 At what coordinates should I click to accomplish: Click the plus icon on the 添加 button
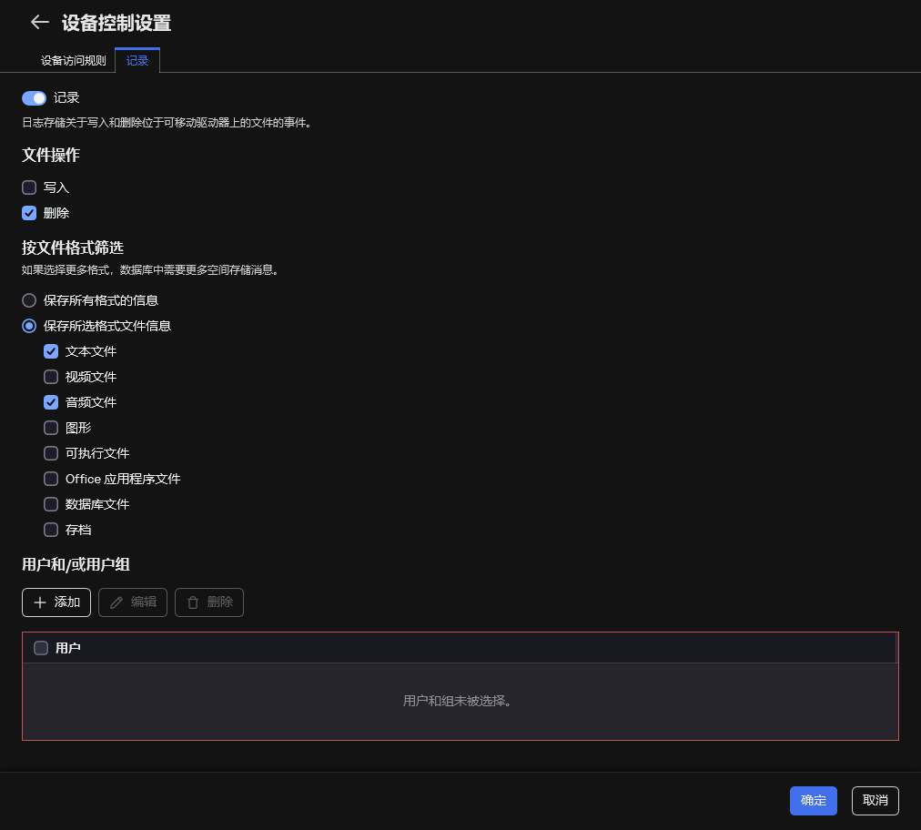[40, 602]
